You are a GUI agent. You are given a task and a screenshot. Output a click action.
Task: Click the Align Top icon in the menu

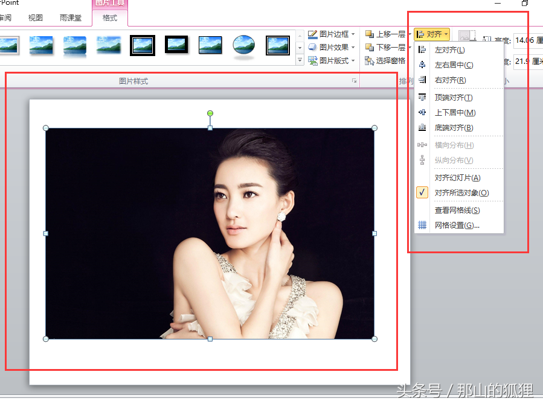(422, 97)
